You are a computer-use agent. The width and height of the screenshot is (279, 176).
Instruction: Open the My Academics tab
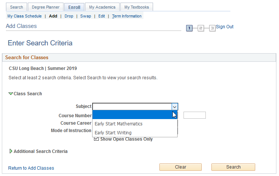pos(102,7)
